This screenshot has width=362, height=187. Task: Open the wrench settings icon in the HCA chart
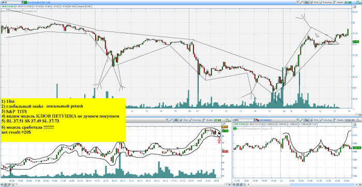(x=301, y=2)
